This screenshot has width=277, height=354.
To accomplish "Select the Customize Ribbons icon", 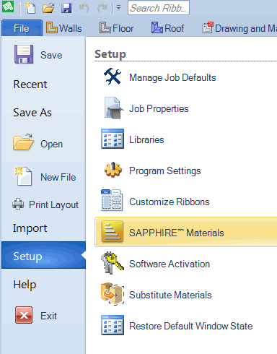I will click(x=112, y=200).
